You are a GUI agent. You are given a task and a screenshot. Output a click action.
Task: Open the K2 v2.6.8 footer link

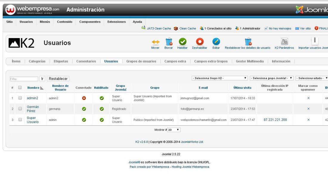[x=142, y=142]
